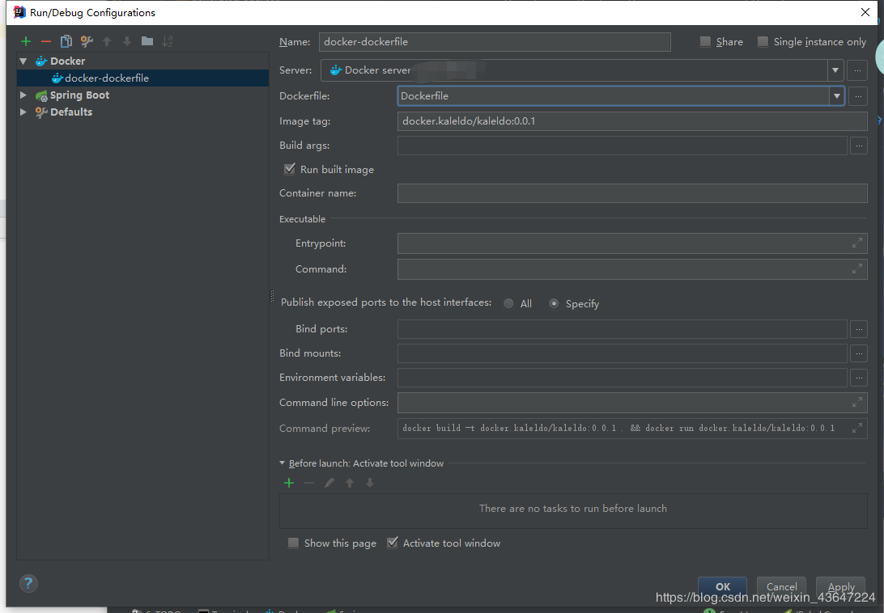Open the Build args editor ellipsis button
Screen dimensions: 884x613
[x=859, y=146]
